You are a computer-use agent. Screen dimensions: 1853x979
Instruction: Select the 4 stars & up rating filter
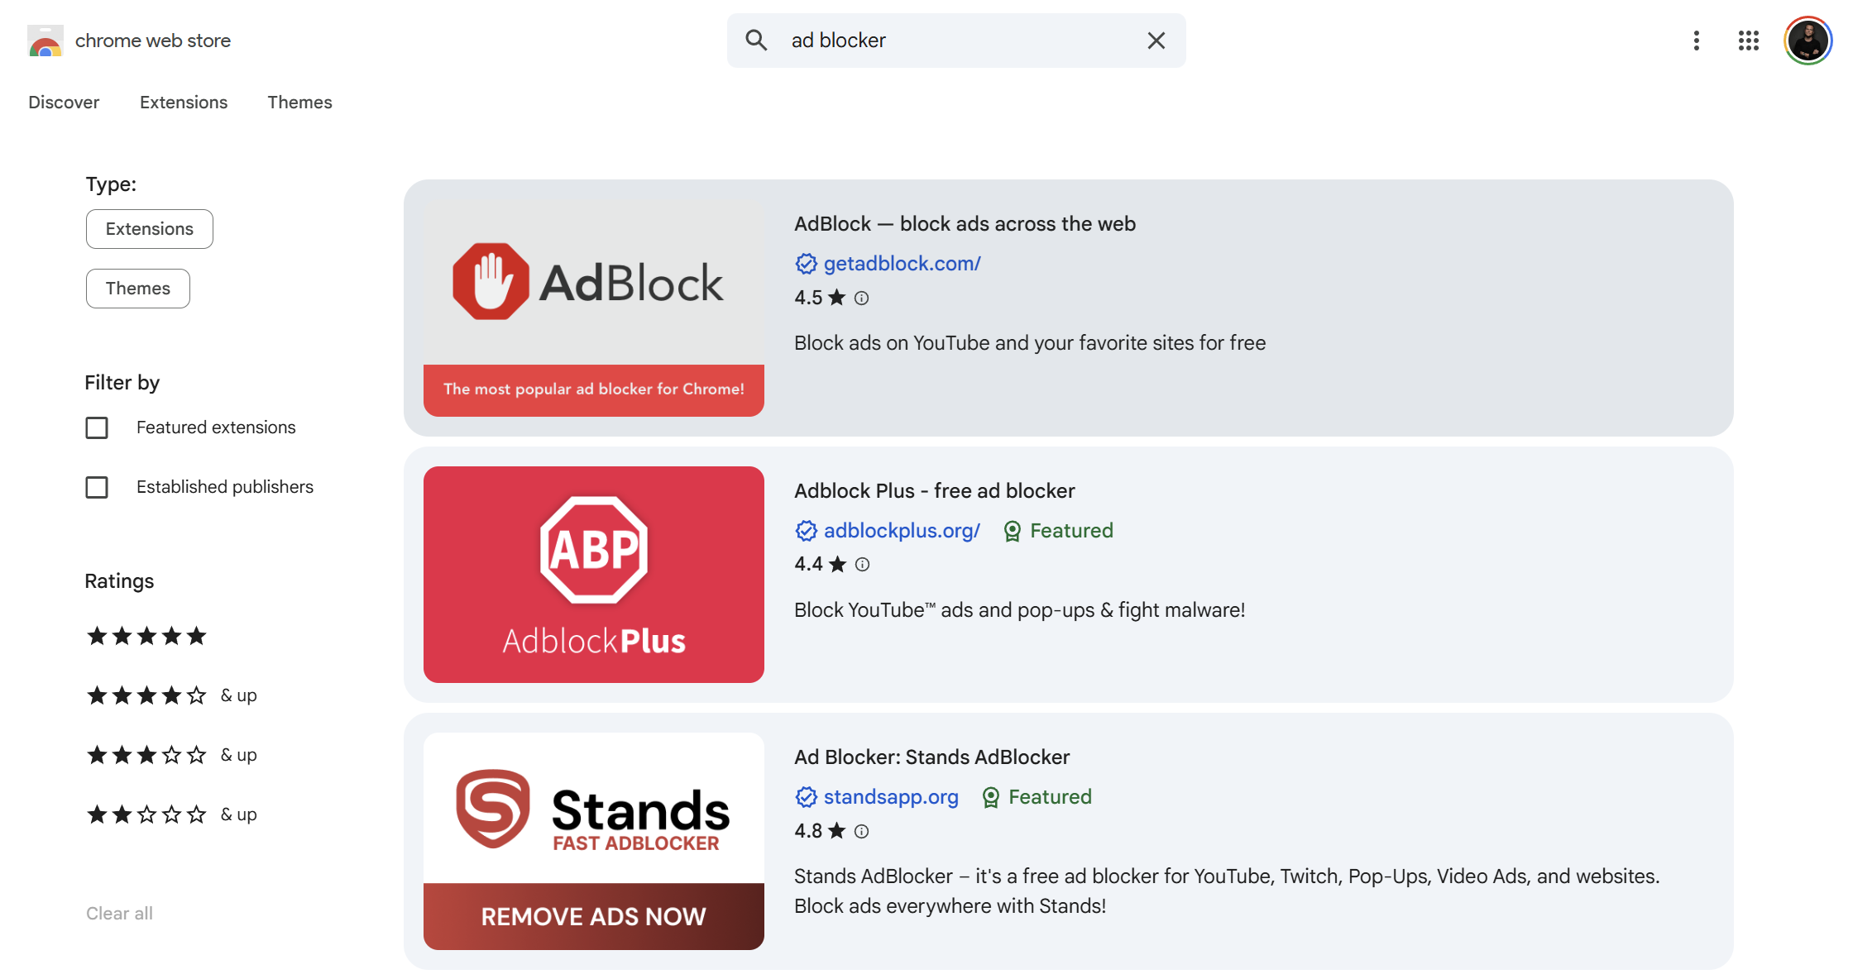click(x=171, y=695)
